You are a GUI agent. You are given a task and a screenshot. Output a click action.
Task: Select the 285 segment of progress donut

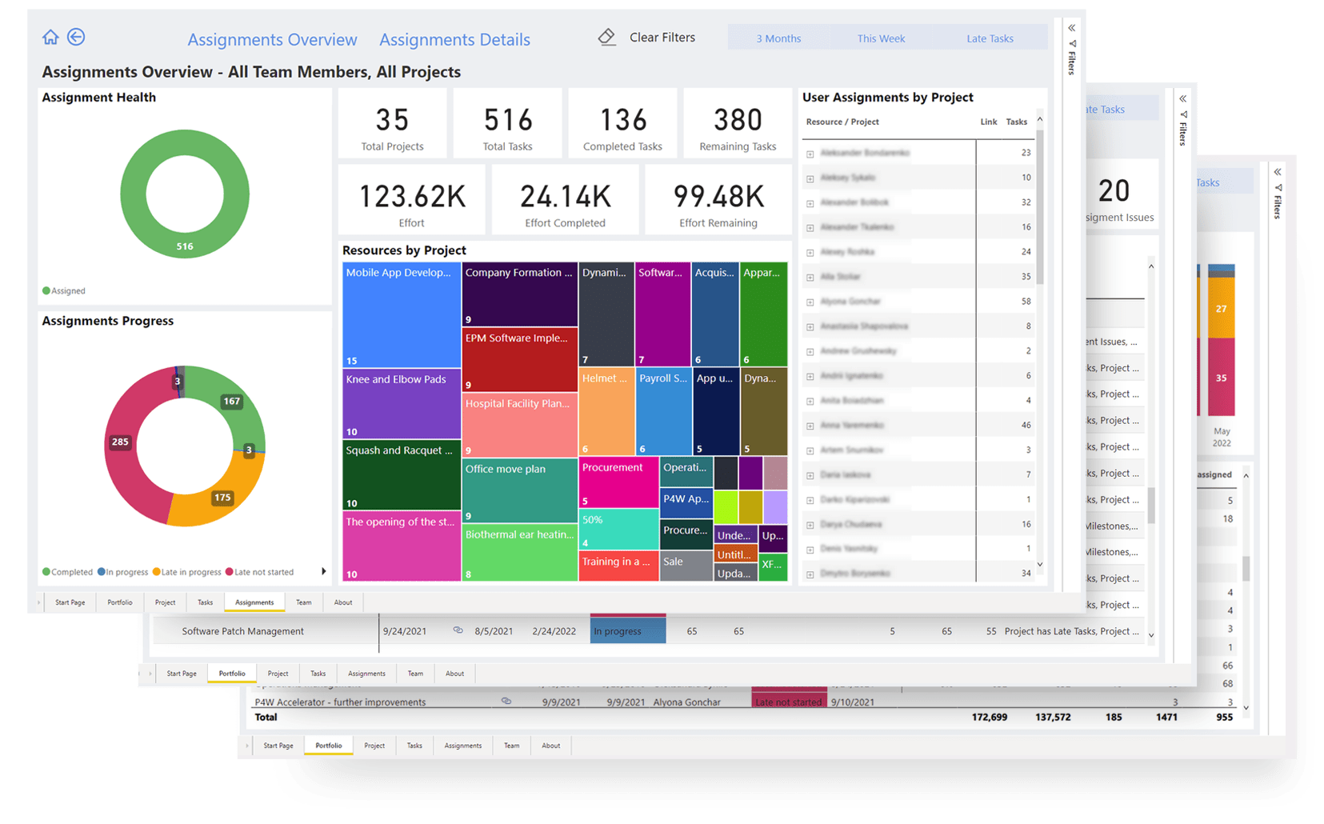[122, 442]
